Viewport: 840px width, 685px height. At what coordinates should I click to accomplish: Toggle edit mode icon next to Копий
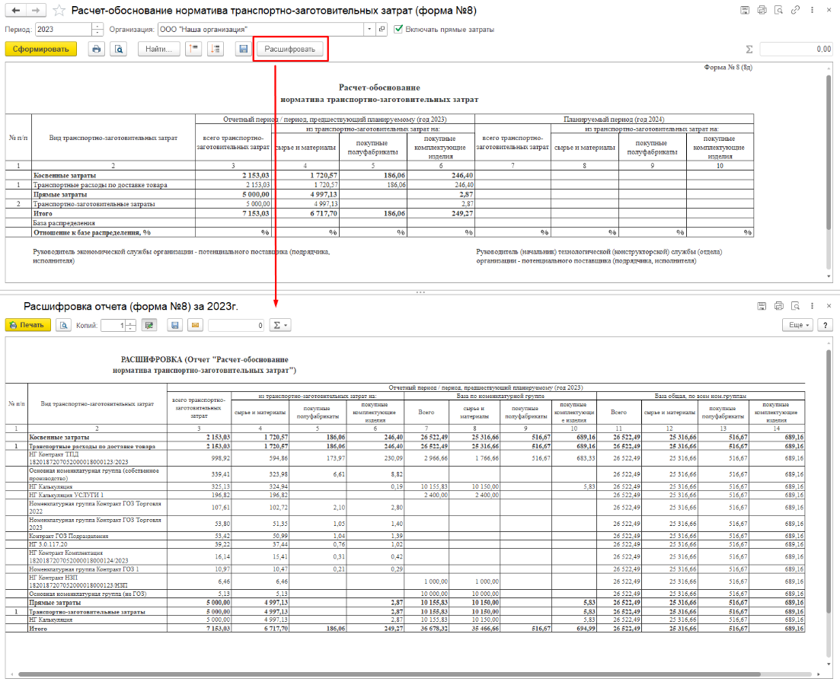click(x=149, y=325)
